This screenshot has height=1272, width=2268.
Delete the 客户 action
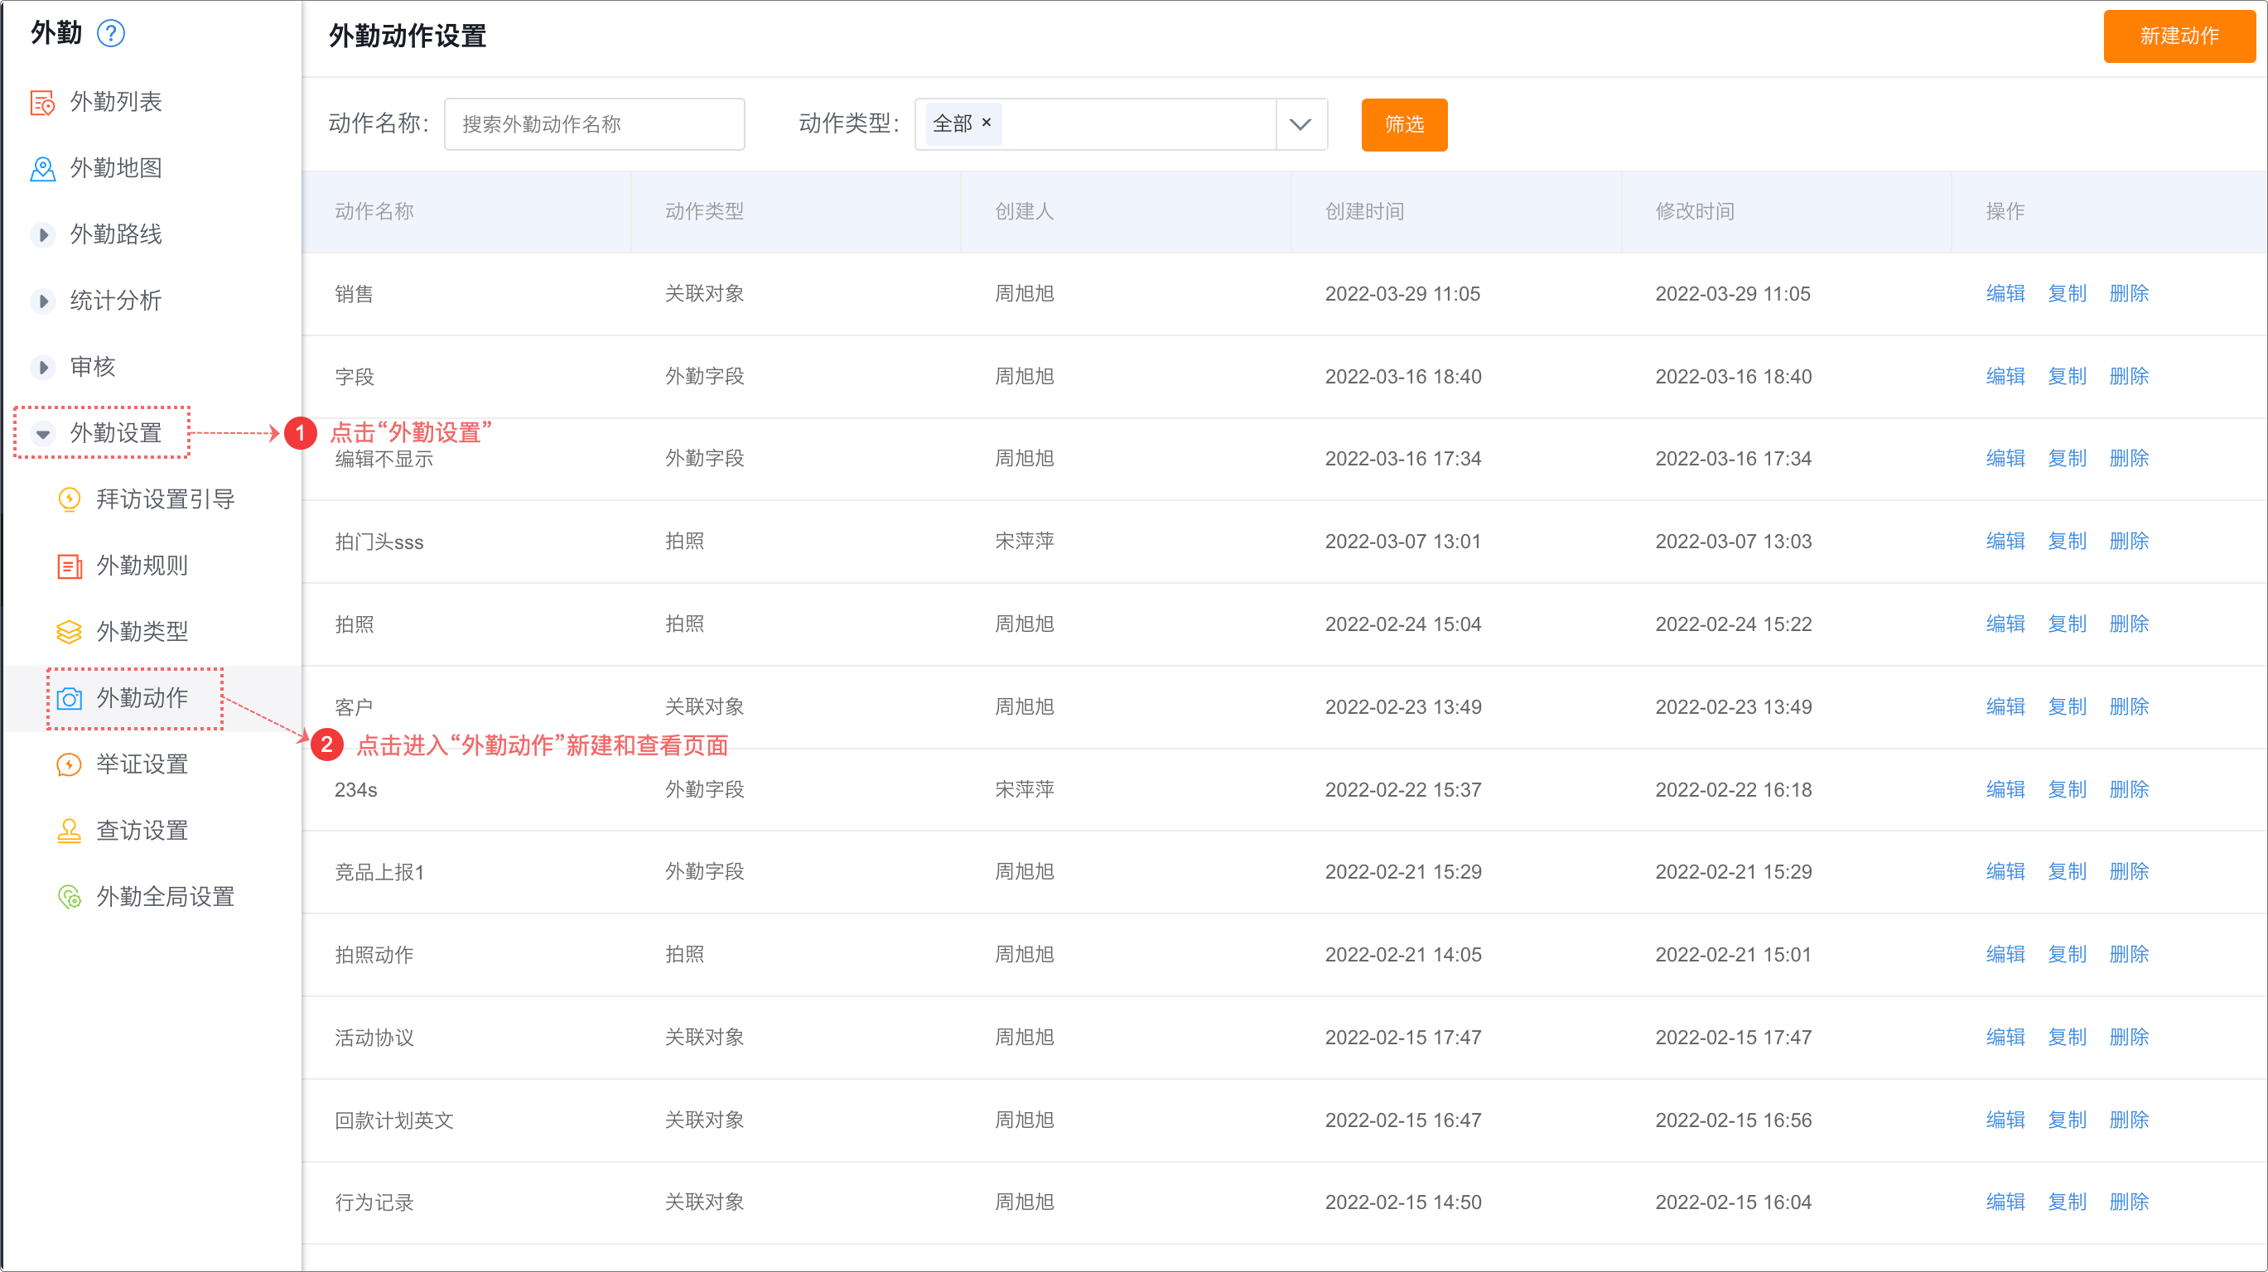click(2128, 706)
